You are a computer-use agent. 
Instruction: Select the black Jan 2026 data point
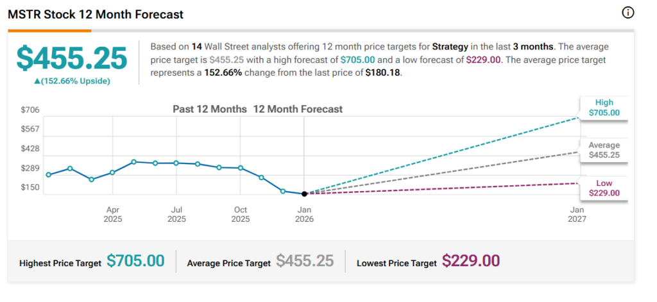[304, 193]
